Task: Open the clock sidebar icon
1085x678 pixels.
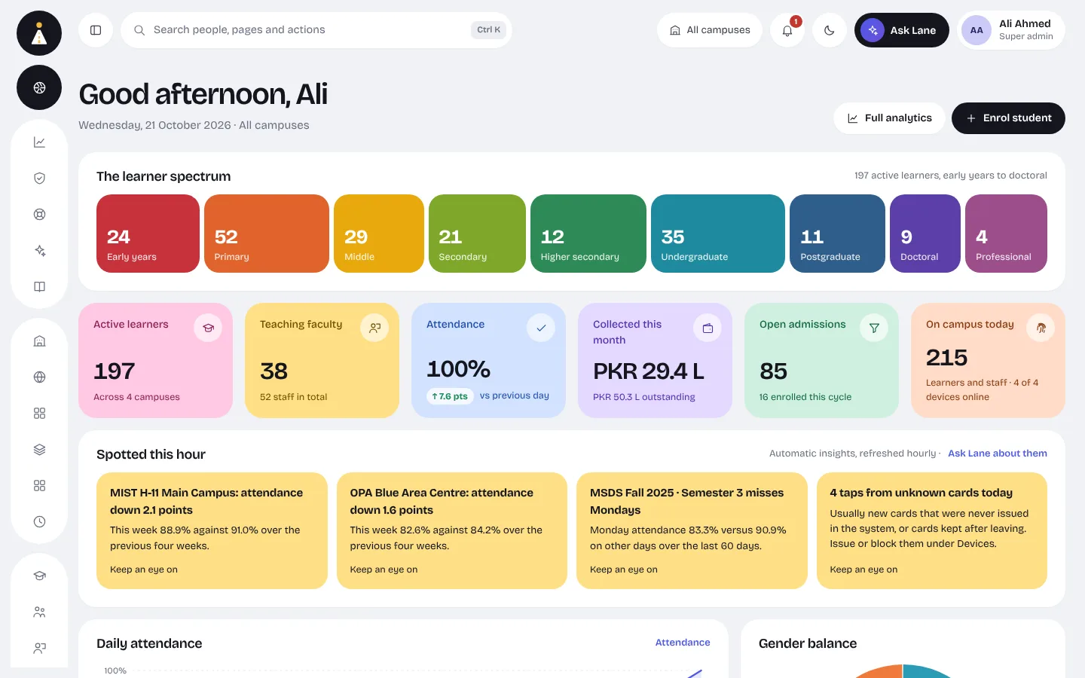Action: 39,522
